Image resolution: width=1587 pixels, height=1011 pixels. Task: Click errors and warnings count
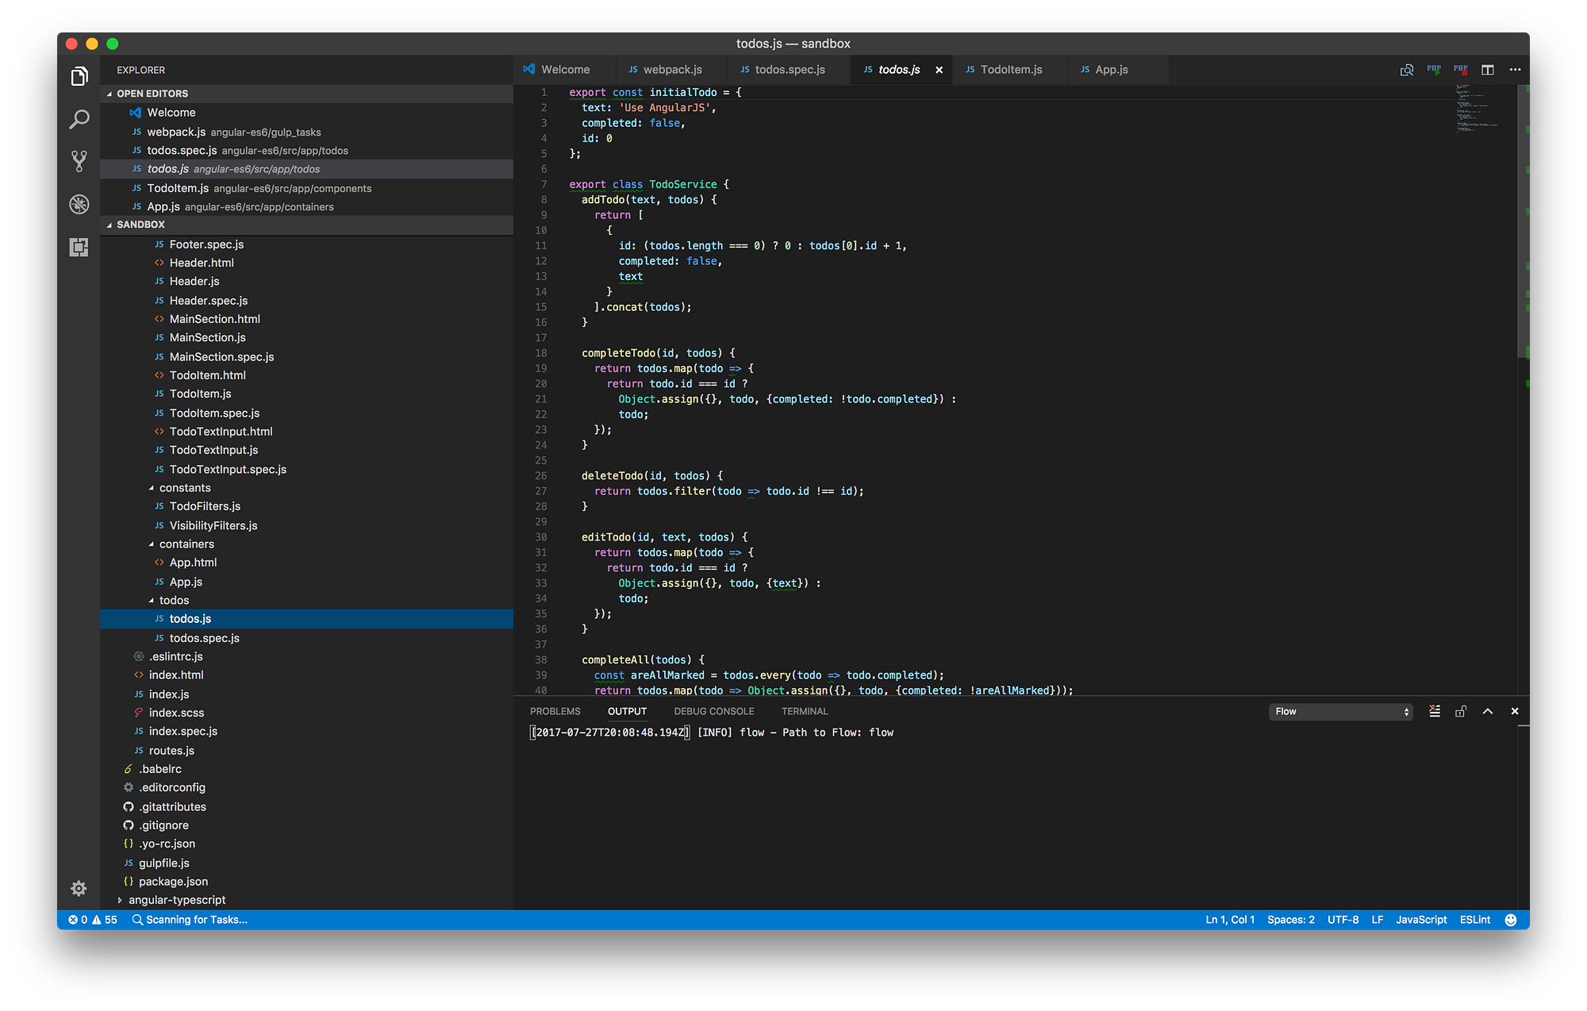click(x=93, y=920)
